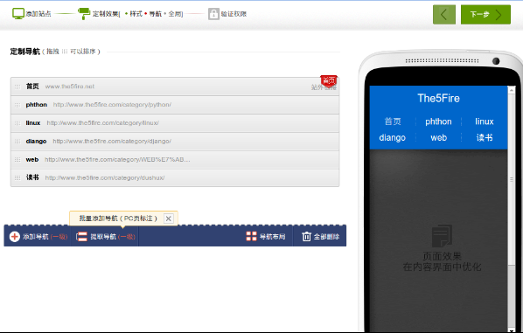
Task: Click the category/dushux/ URL
Action: (x=105, y=178)
